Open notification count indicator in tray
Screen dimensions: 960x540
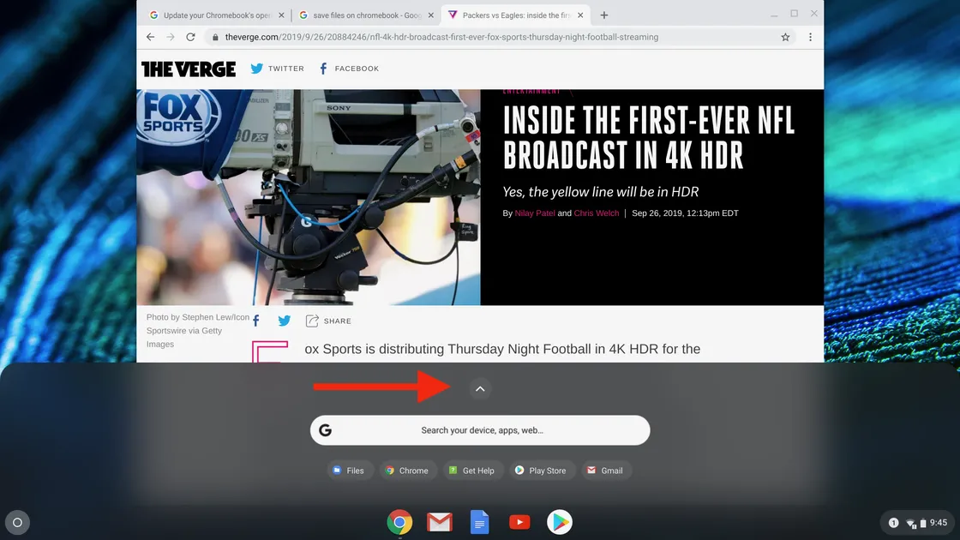tap(893, 522)
